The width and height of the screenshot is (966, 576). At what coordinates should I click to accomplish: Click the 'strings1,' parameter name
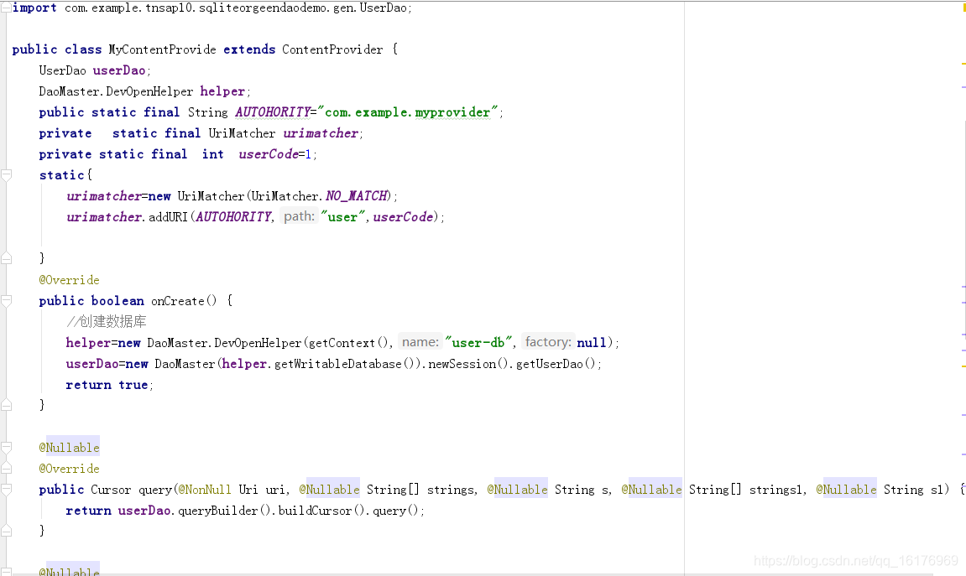point(777,490)
